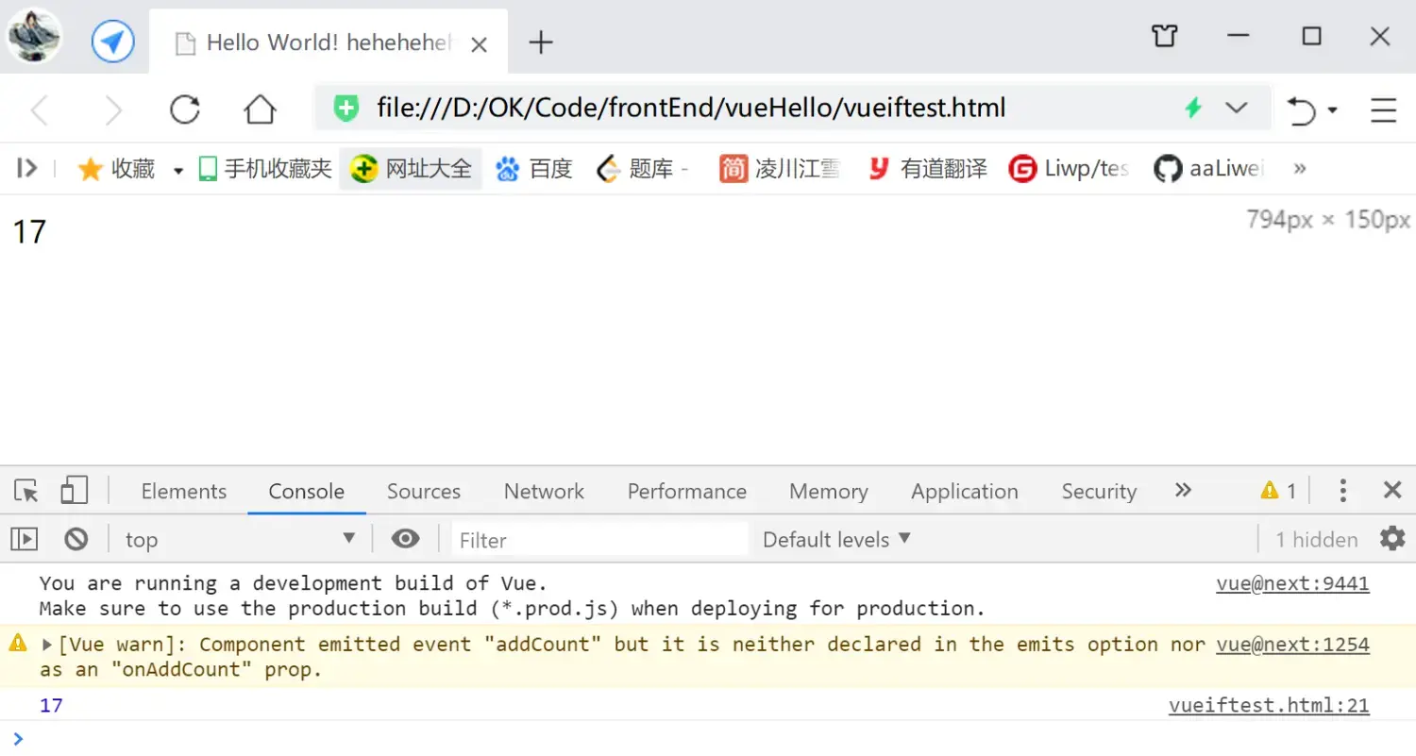Image resolution: width=1416 pixels, height=756 pixels.
Task: Open the 凌川江雪 bookmark
Action: click(780, 169)
